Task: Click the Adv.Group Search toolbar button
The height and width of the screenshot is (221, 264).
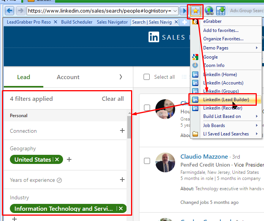Action: [247, 11]
